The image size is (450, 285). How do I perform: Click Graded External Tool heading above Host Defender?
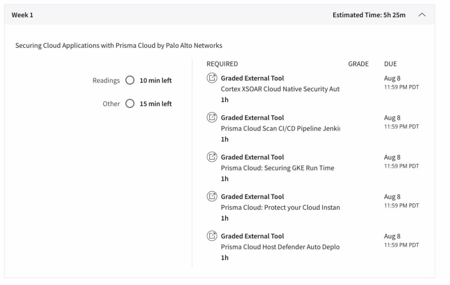(x=252, y=236)
